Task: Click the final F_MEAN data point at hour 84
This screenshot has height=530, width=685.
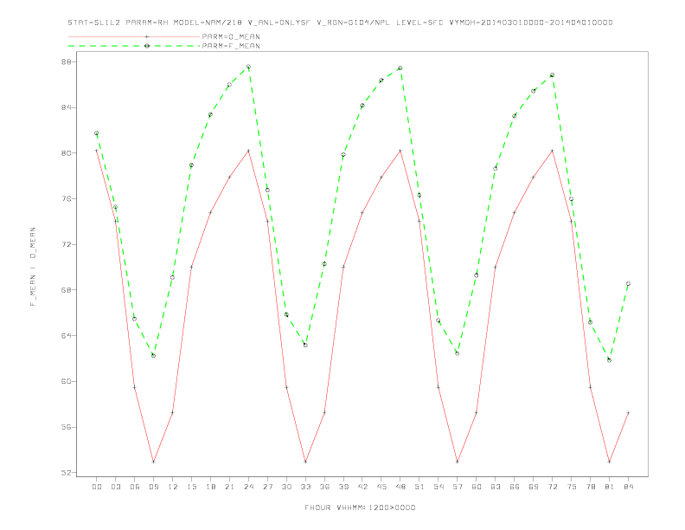Action: [628, 284]
